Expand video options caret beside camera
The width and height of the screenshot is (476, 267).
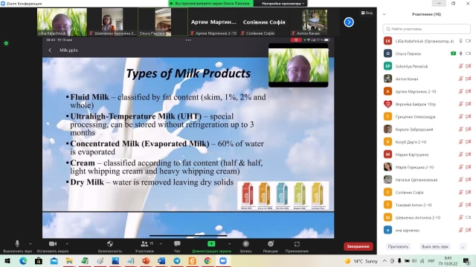click(67, 244)
